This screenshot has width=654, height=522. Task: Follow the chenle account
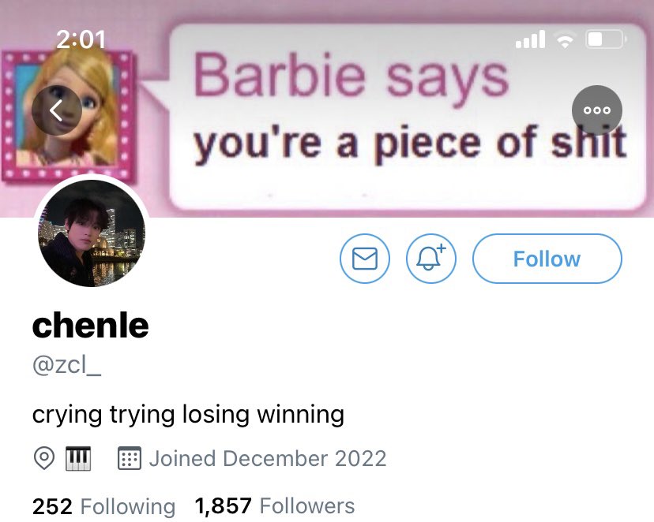click(x=547, y=259)
